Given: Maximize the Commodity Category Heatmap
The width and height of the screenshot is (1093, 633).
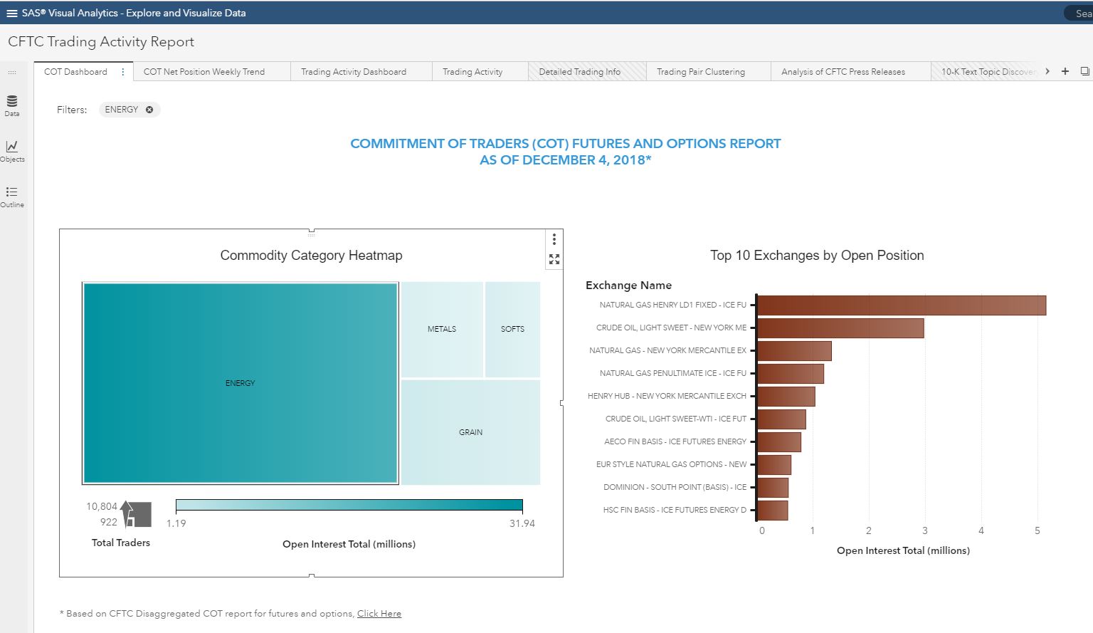Looking at the screenshot, I should 554,259.
